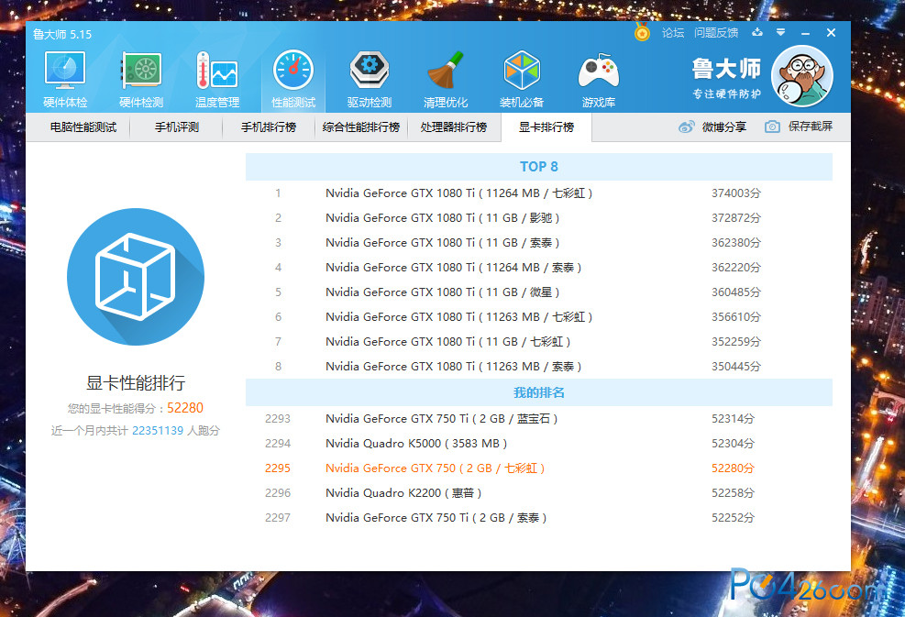This screenshot has height=617, width=905.
Task: Minimize the 鲁大师 window
Action: pos(805,33)
